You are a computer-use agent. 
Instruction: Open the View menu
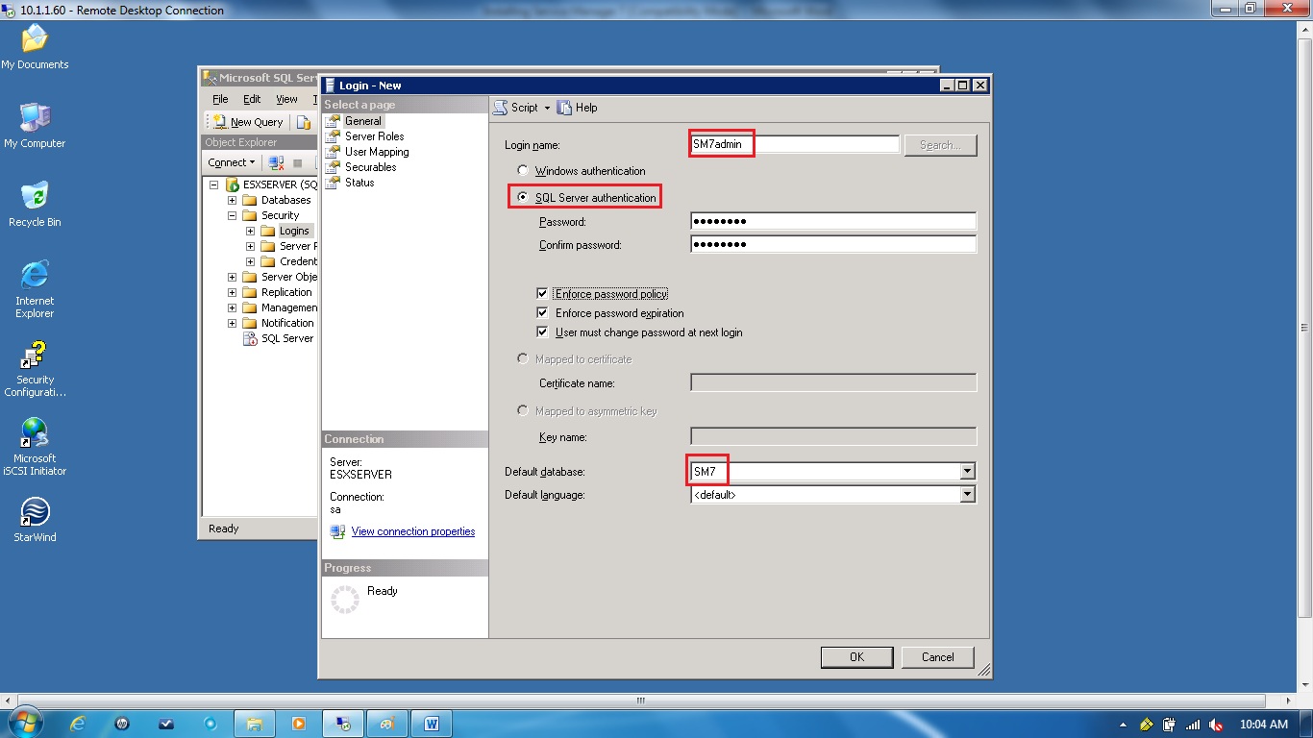click(285, 98)
